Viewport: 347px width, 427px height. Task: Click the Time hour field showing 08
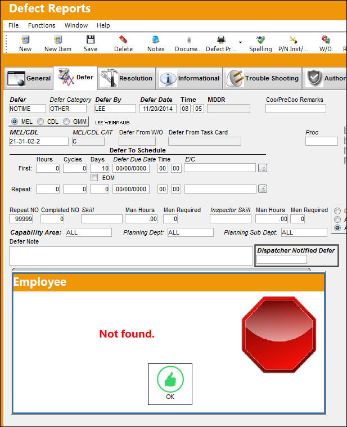click(x=185, y=109)
